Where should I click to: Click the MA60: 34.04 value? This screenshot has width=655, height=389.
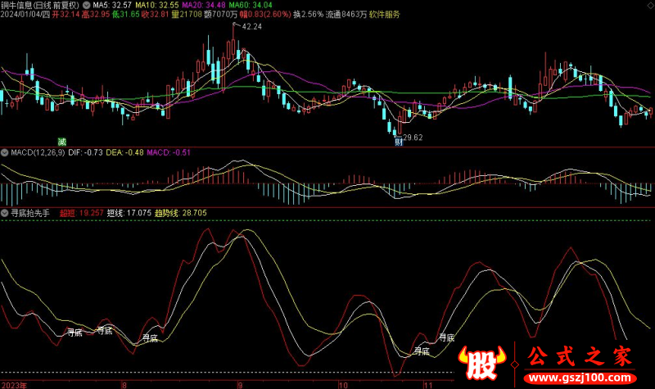point(251,5)
